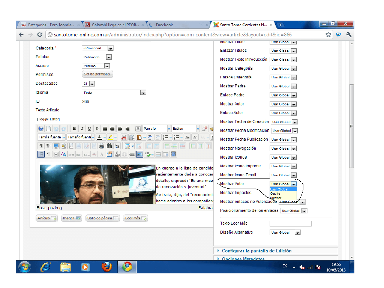Apply bold formatting in editor toolbar
This screenshot has width=384, height=288.
tap(74, 129)
